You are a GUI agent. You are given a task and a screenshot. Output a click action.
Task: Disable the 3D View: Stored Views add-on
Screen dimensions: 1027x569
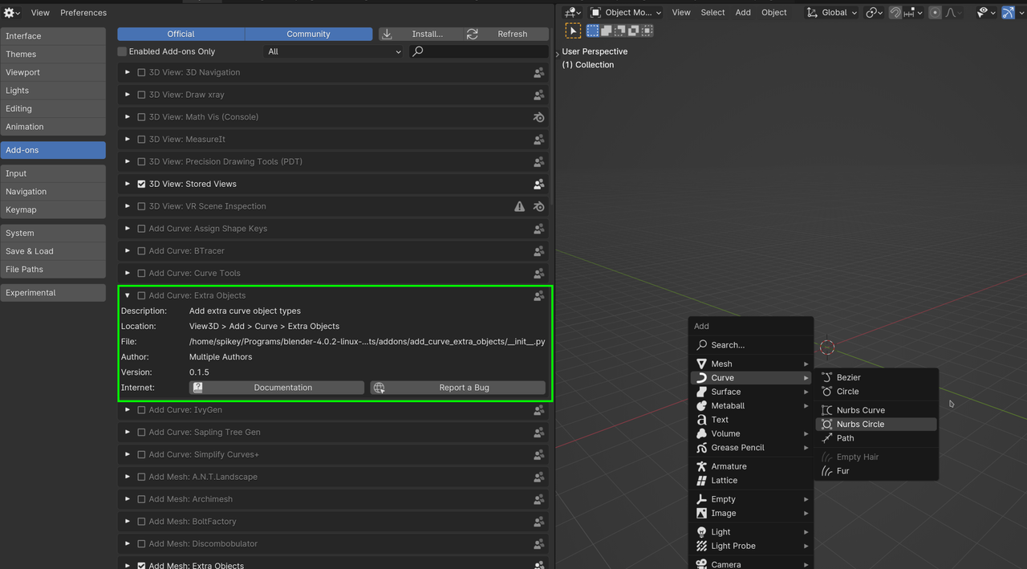141,184
